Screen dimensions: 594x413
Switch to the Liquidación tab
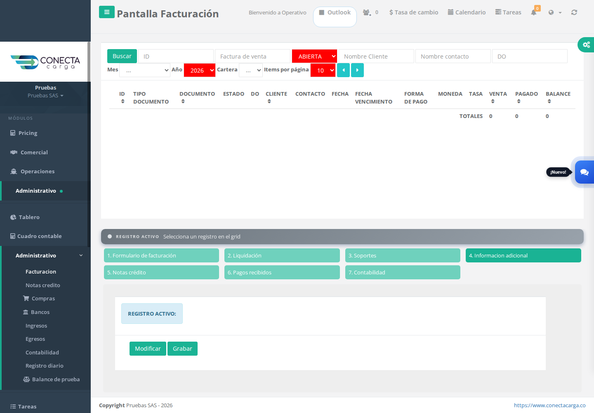(x=282, y=255)
